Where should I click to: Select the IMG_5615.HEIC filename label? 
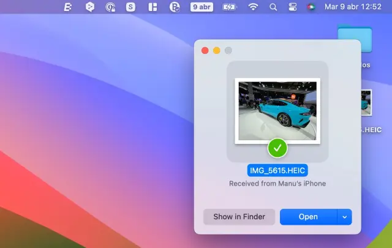click(x=277, y=171)
